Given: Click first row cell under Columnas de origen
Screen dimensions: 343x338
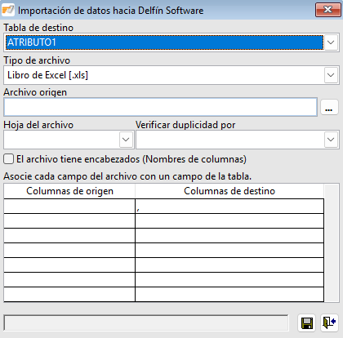Looking at the screenshot, I should click(69, 207).
